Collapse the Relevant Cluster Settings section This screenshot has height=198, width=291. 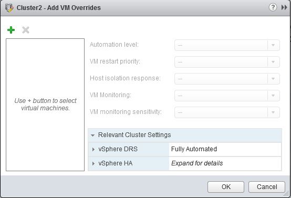(92, 136)
